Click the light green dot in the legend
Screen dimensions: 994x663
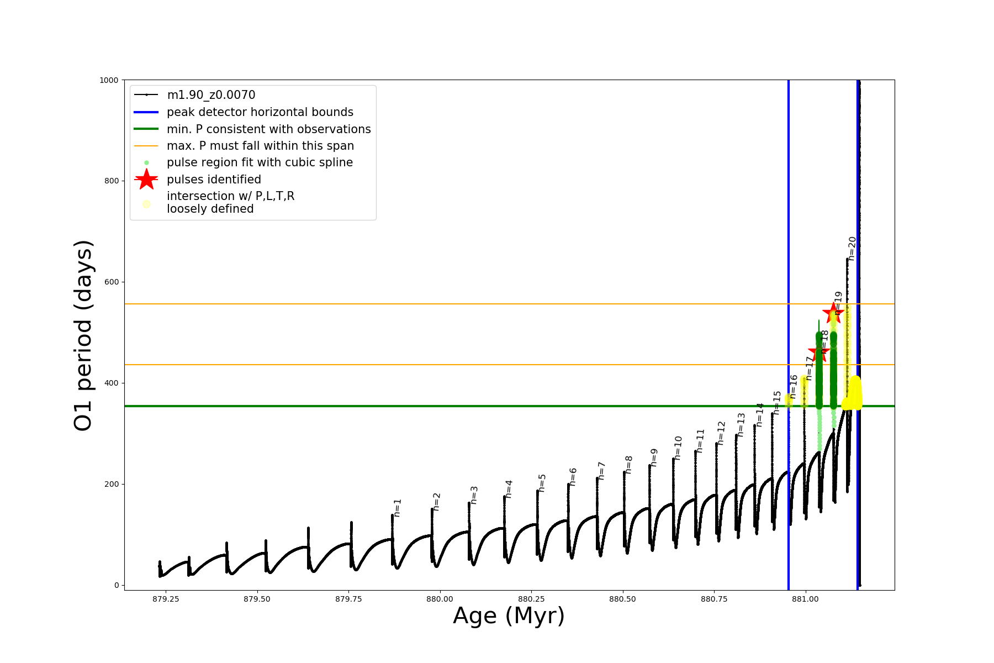(x=146, y=162)
